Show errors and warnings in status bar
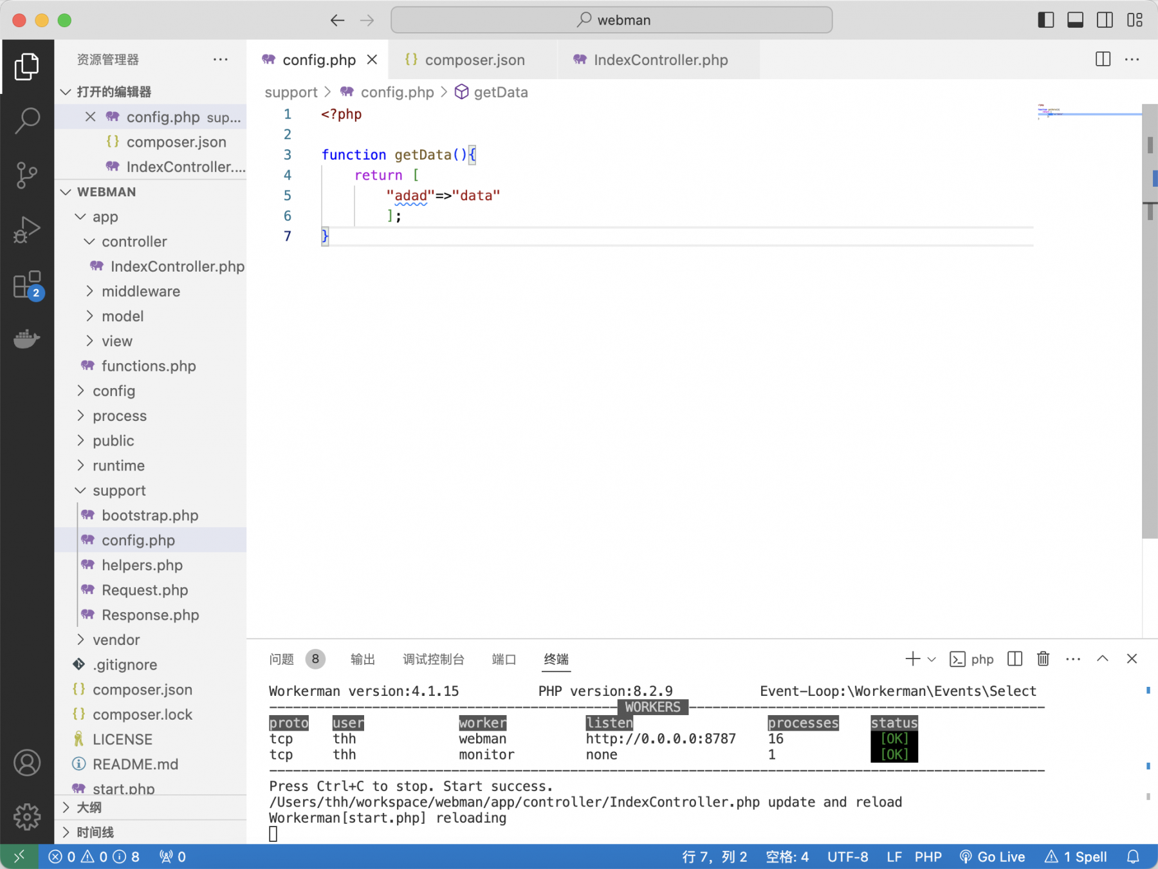The image size is (1158, 869). (x=94, y=856)
